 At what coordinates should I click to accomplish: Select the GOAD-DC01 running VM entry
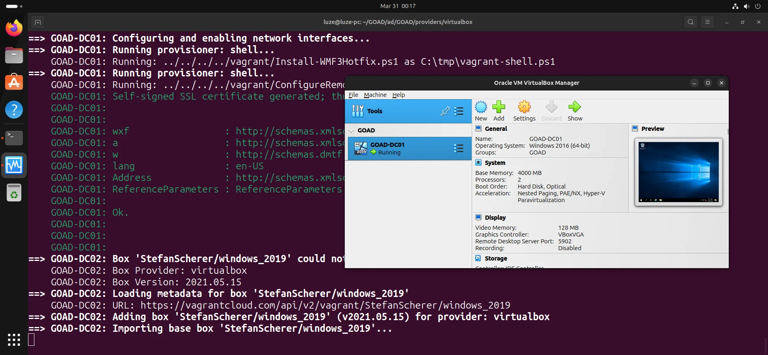(400, 148)
